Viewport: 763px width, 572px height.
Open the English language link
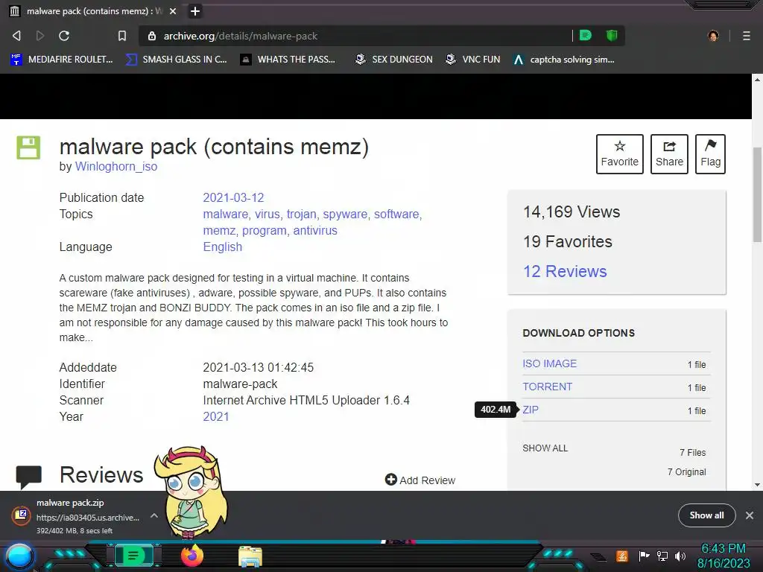tap(222, 247)
